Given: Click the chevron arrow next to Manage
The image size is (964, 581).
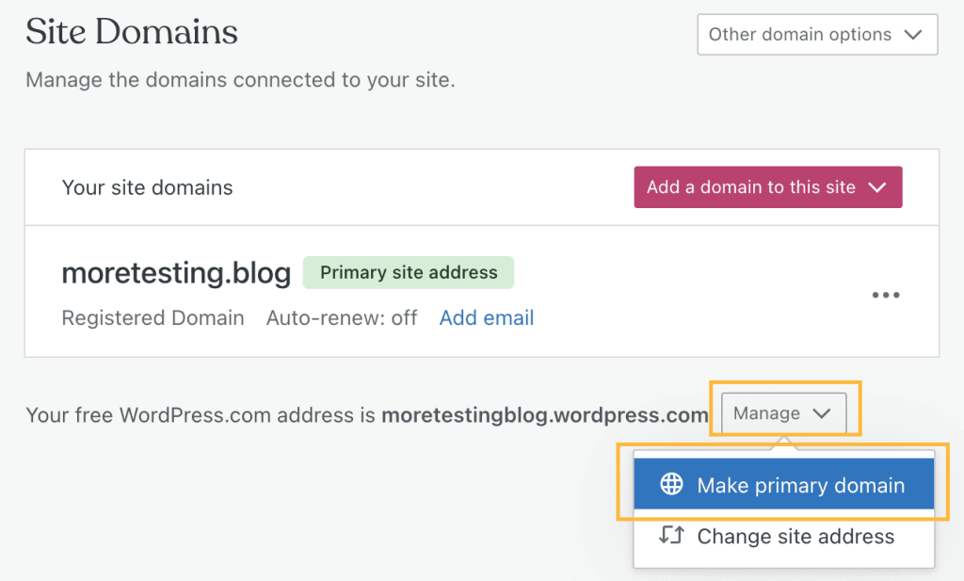Looking at the screenshot, I should (x=821, y=413).
